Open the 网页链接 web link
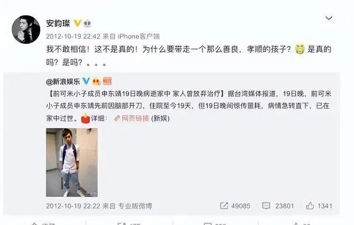Viewport: 354px width, 225px height. tap(135, 118)
